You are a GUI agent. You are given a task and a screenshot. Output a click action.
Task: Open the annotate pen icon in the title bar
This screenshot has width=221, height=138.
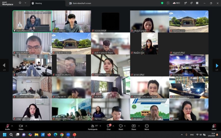(185, 3)
